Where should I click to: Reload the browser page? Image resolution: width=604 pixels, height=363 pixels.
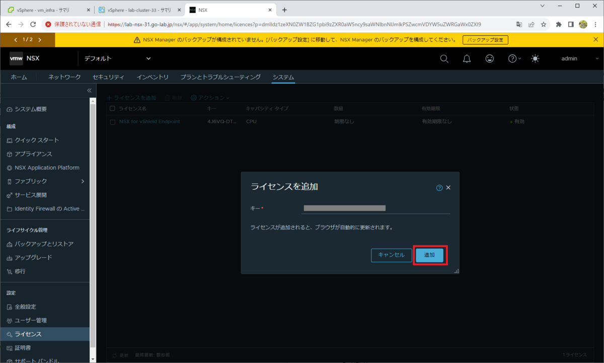pos(33,24)
